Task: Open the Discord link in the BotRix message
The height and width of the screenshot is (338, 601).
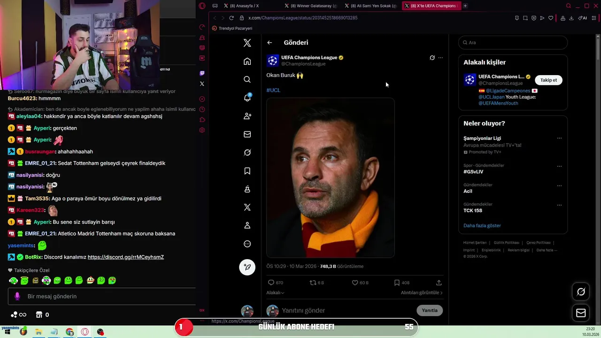Action: coord(126,257)
